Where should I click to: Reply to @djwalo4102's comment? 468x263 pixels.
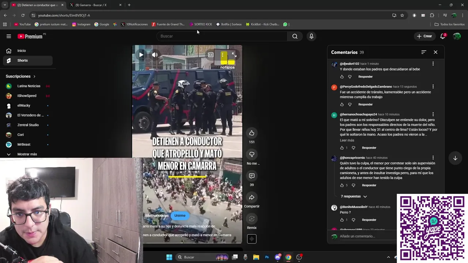pyautogui.click(x=365, y=77)
